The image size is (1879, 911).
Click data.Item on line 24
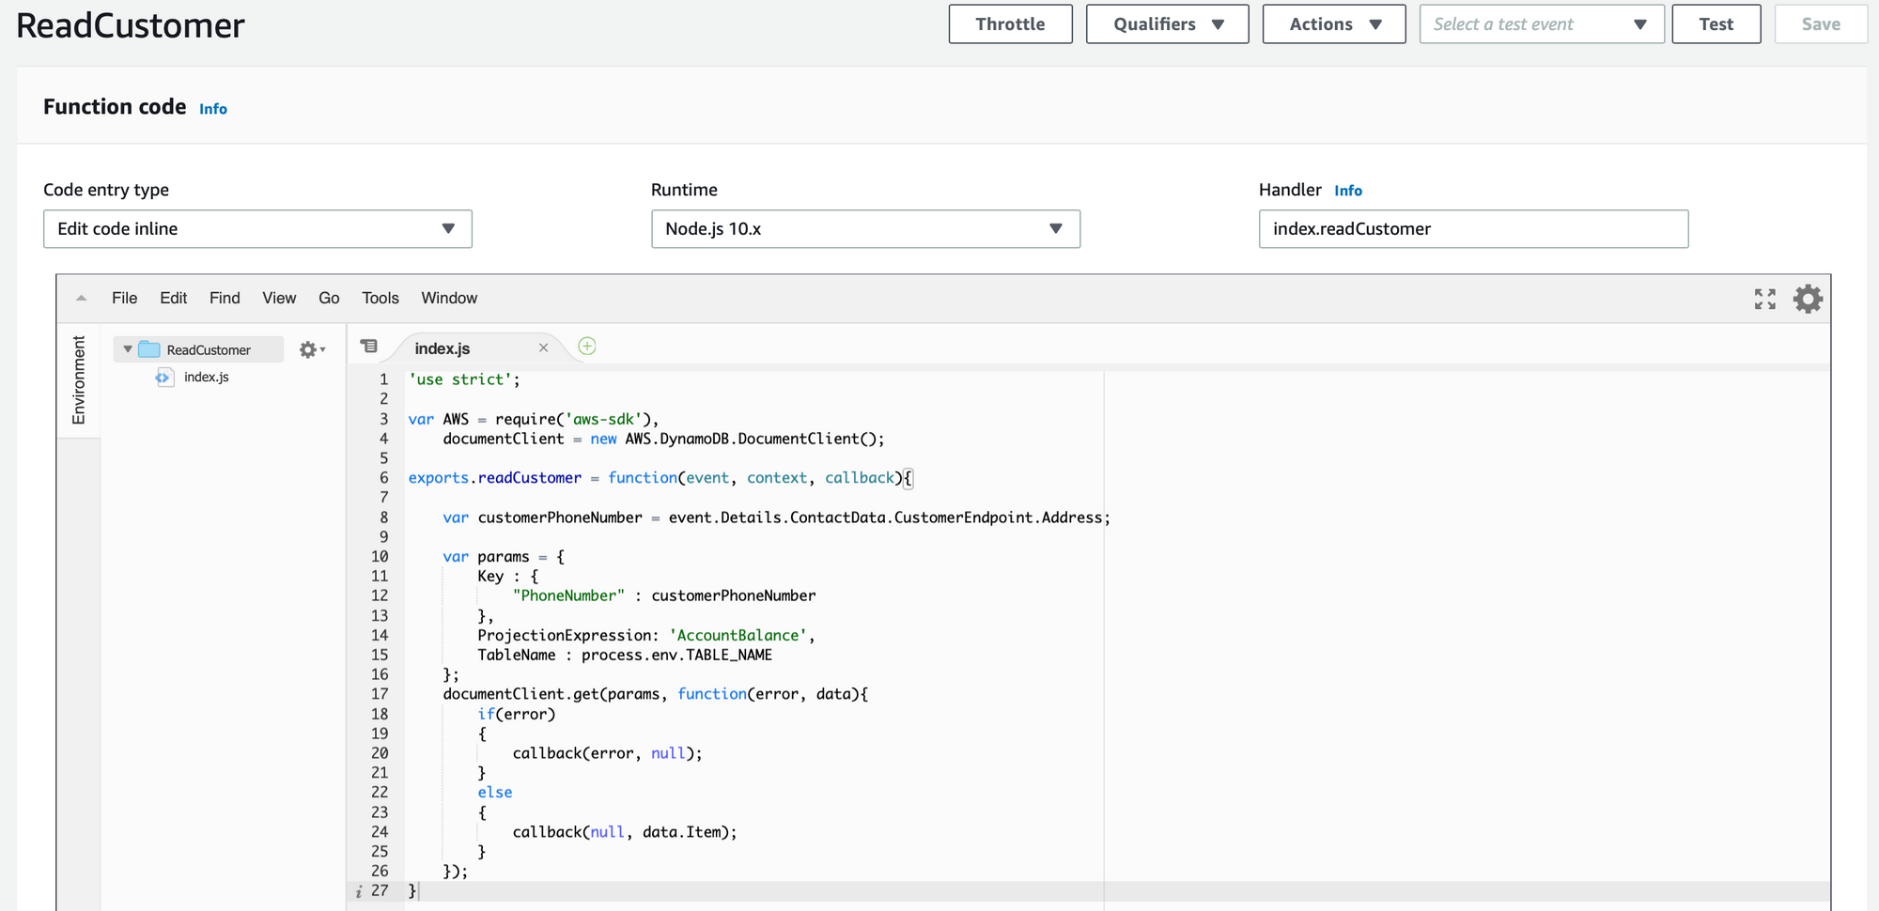click(682, 832)
